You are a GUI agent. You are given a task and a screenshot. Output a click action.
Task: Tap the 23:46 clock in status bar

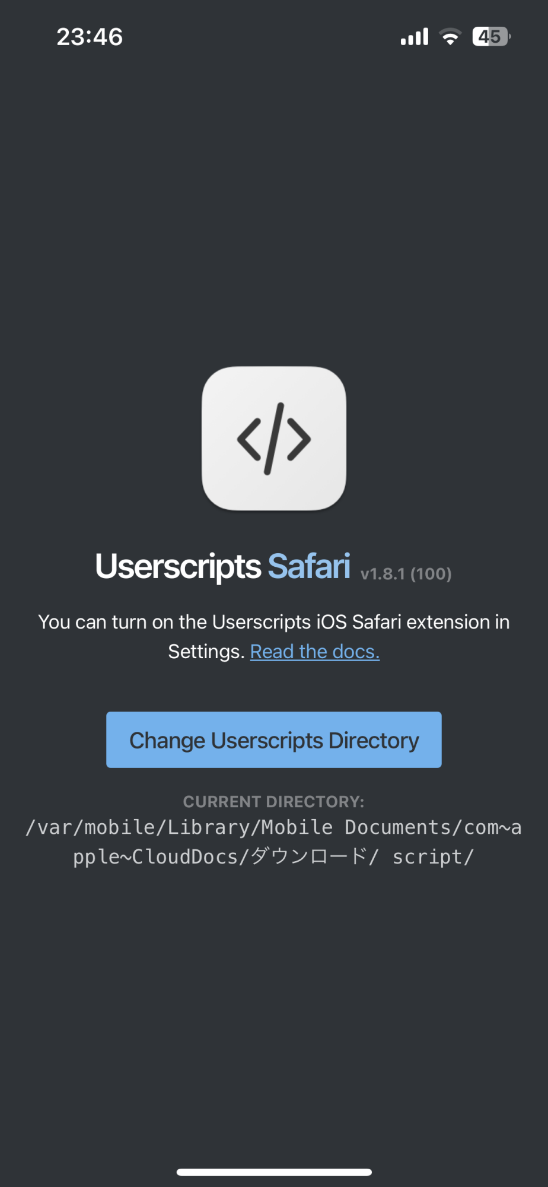click(90, 37)
